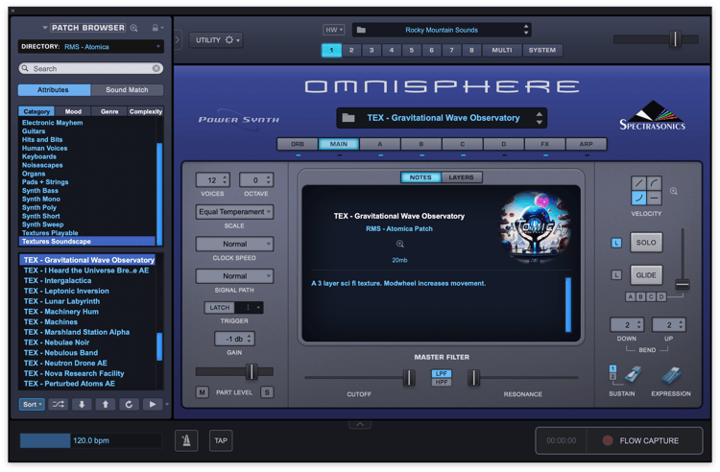Enable the HPF master filter mode

pyautogui.click(x=442, y=382)
